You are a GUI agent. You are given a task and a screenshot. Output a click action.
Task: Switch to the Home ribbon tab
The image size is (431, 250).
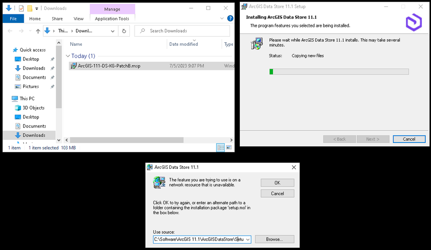point(35,19)
